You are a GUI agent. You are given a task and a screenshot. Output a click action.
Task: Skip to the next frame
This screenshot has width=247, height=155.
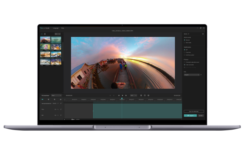click(x=126, y=95)
